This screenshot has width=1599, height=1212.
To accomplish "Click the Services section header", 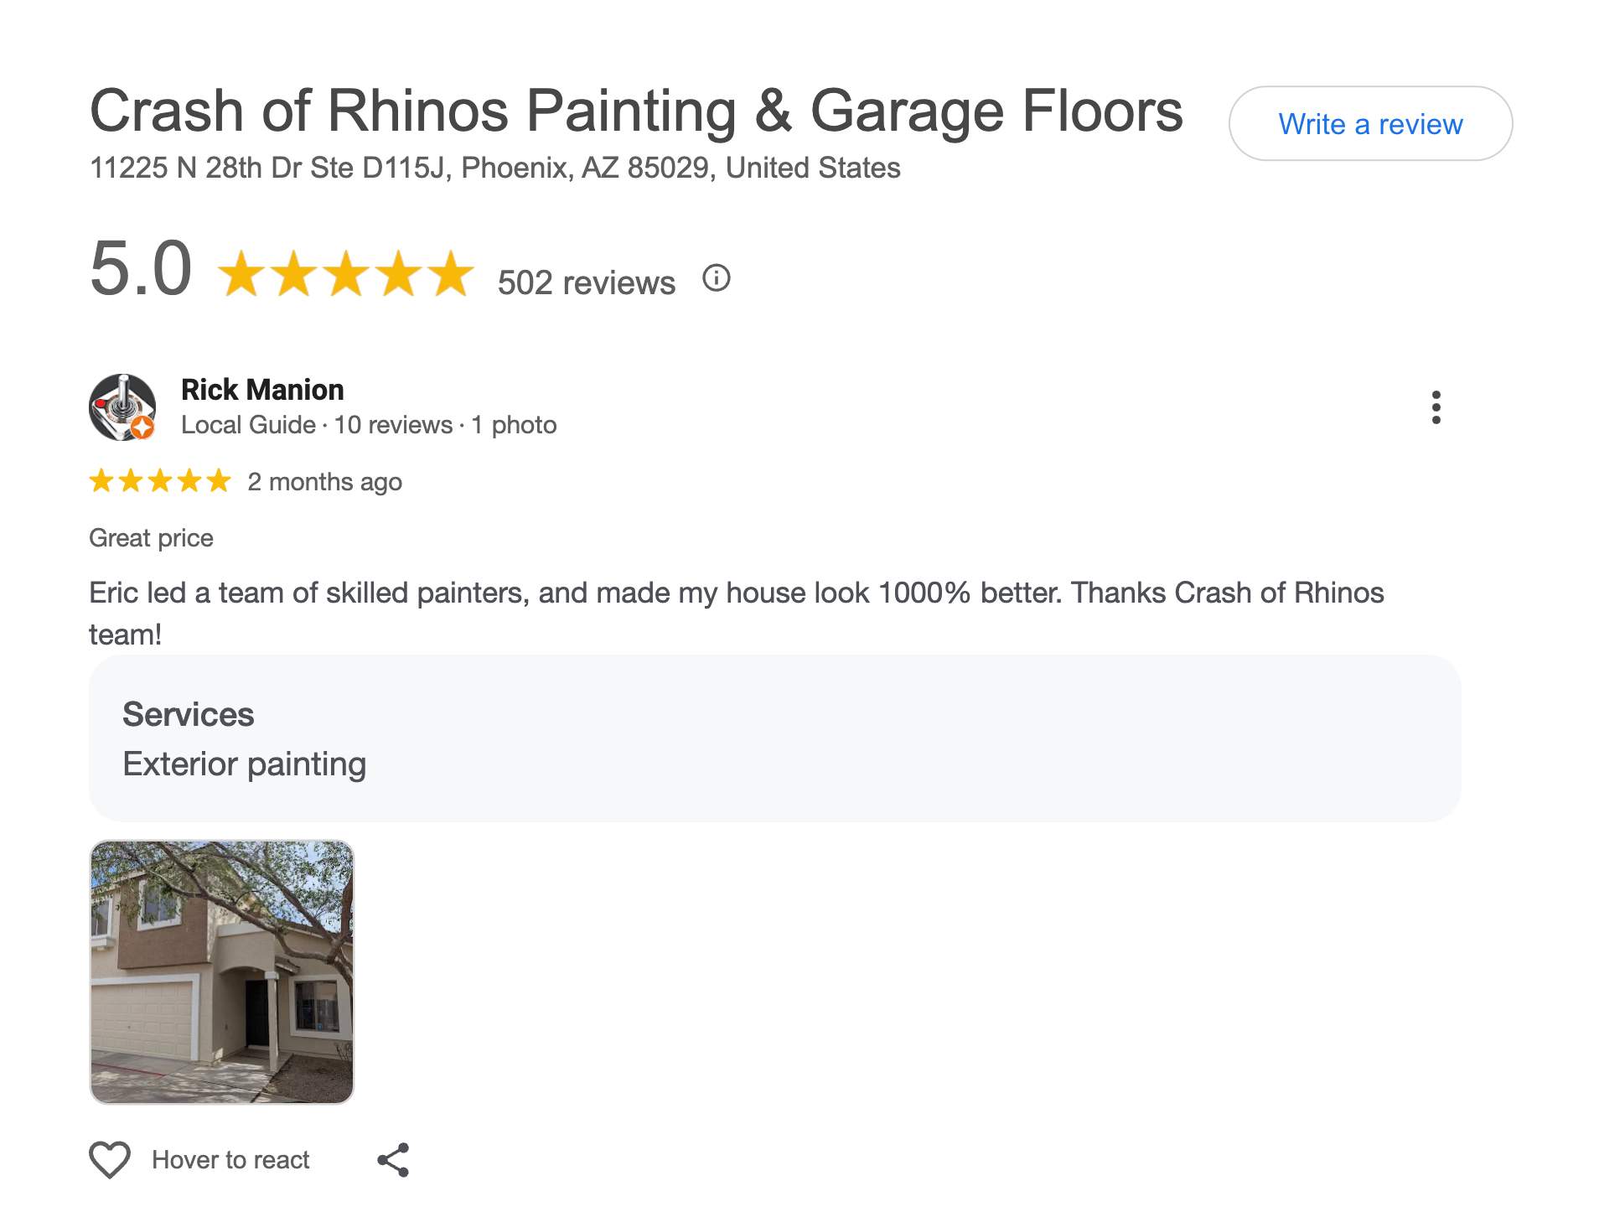I will (189, 714).
